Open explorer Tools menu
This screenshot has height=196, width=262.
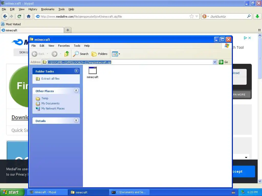(x=77, y=46)
